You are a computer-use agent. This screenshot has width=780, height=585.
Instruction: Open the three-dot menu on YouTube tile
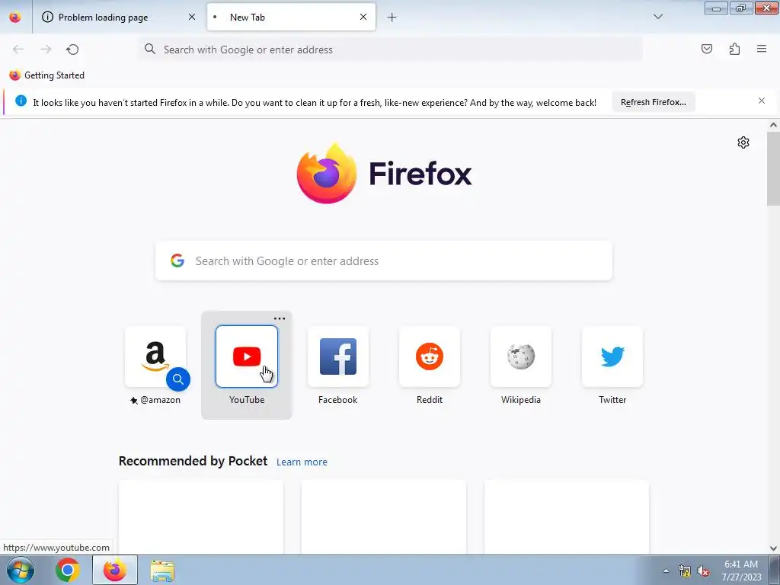coord(280,318)
